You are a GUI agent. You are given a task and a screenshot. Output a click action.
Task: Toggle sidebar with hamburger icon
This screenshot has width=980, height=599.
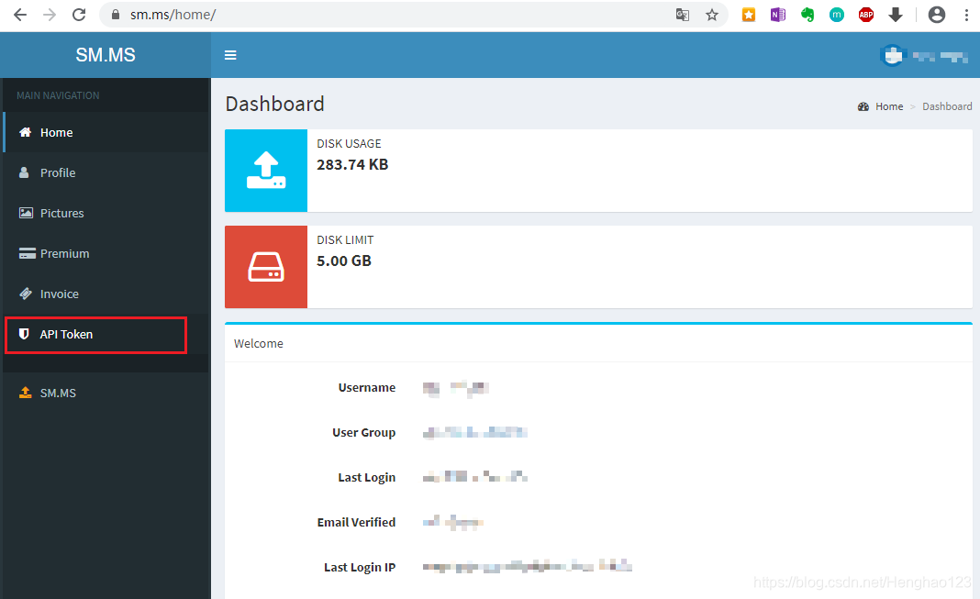(x=230, y=55)
